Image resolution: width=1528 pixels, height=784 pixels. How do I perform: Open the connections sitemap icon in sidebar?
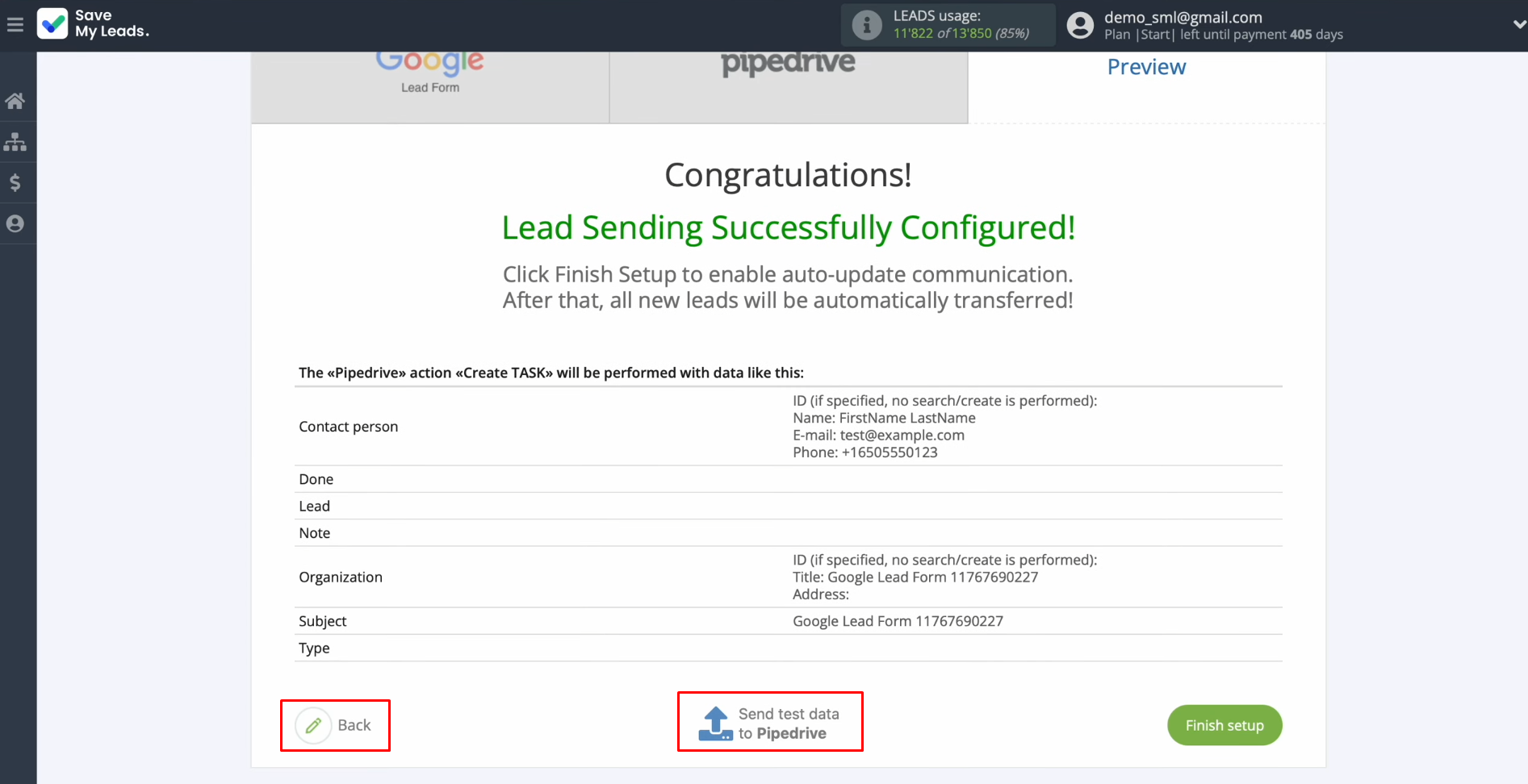pyautogui.click(x=15, y=142)
